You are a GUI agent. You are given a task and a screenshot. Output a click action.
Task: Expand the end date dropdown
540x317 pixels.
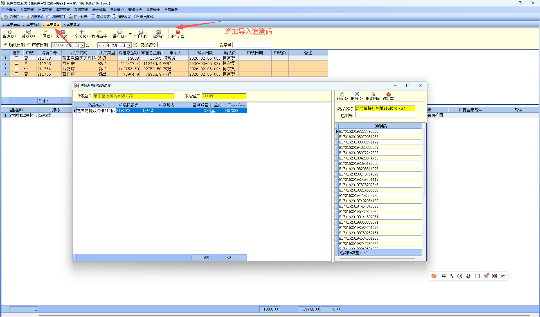point(129,45)
